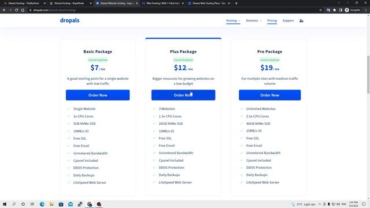
Task: Click the weather widget showing Light rain
Action: click(x=304, y=204)
